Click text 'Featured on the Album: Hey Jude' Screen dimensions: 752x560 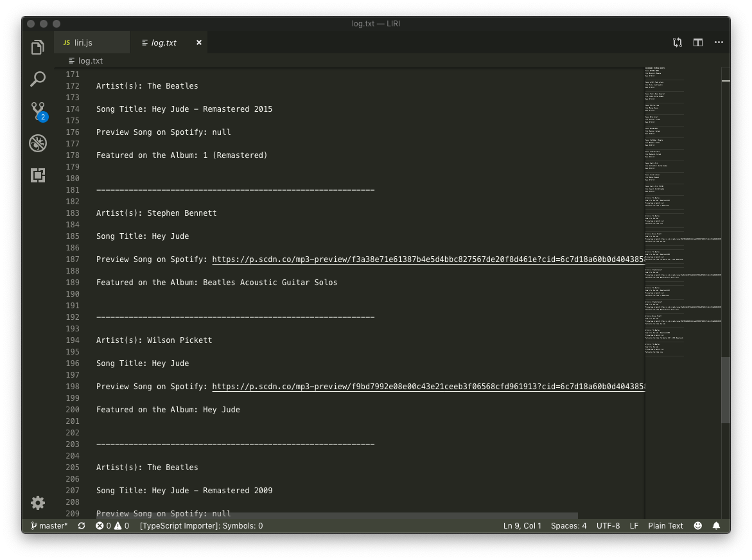[x=168, y=410]
